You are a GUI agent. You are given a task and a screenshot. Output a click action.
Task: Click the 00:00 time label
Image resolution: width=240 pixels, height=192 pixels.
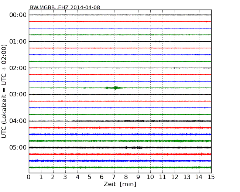coord(18,15)
